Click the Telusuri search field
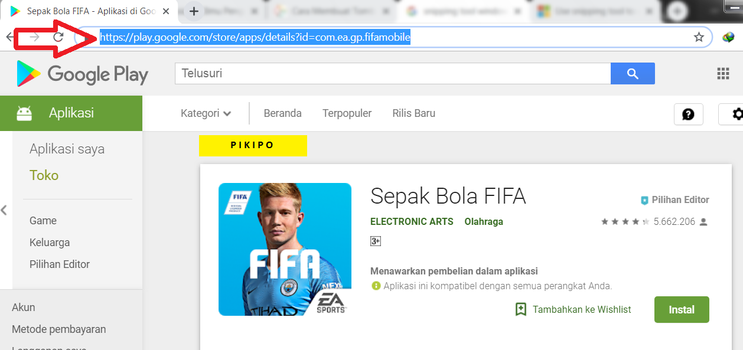Image resolution: width=743 pixels, height=350 pixels. pos(393,74)
